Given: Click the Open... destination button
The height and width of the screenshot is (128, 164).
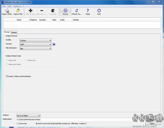Looking at the screenshot, I should [x=153, y=124].
